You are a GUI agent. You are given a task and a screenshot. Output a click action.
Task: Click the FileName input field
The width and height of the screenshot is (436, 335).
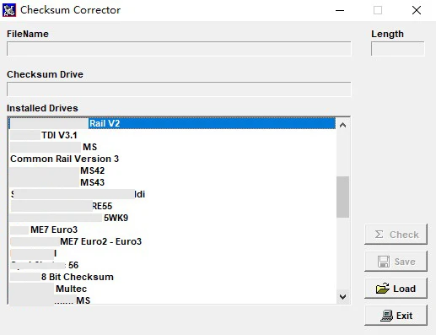click(x=179, y=49)
